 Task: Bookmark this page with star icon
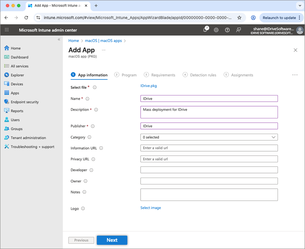(x=239, y=18)
